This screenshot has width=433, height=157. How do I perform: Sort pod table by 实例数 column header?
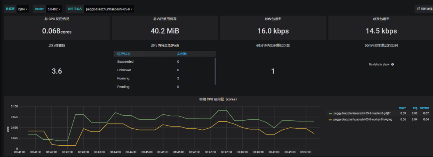tap(182, 54)
